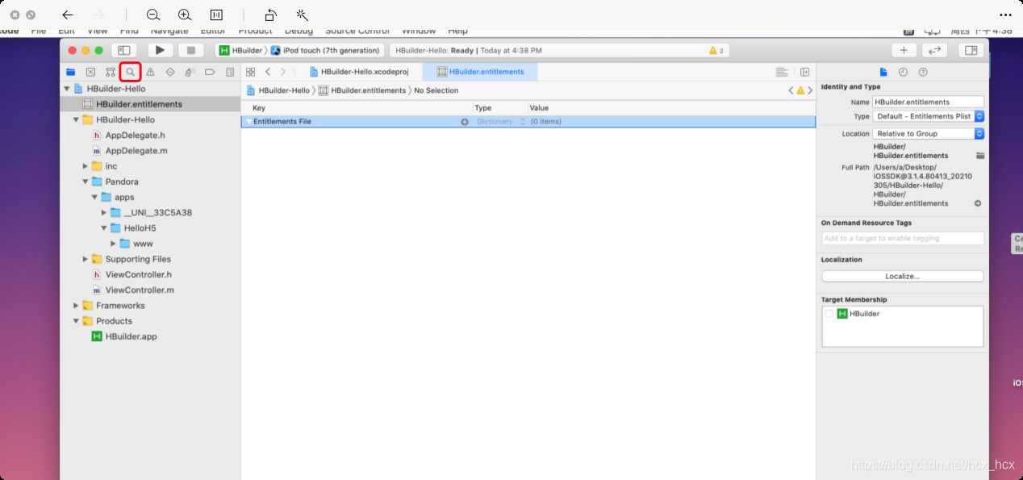
Task: Collapse the Pandora folder
Action: 86,182
